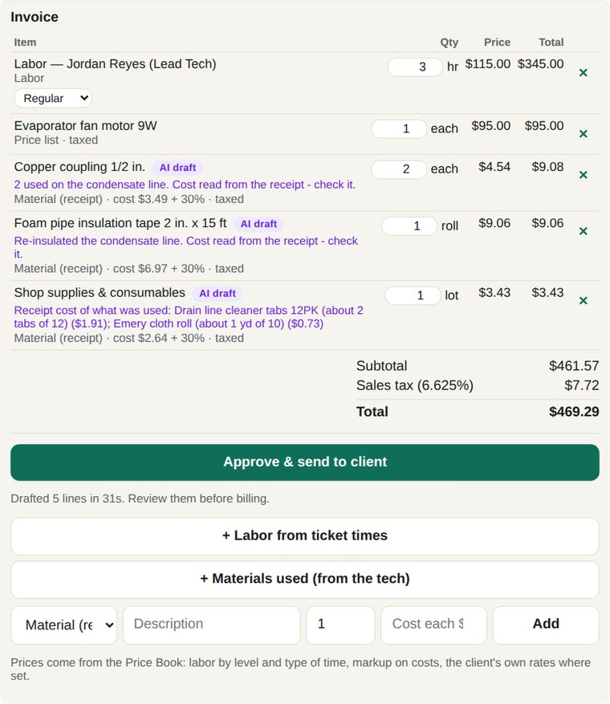
Task: Edit labor hours quantity field
Action: [x=415, y=67]
